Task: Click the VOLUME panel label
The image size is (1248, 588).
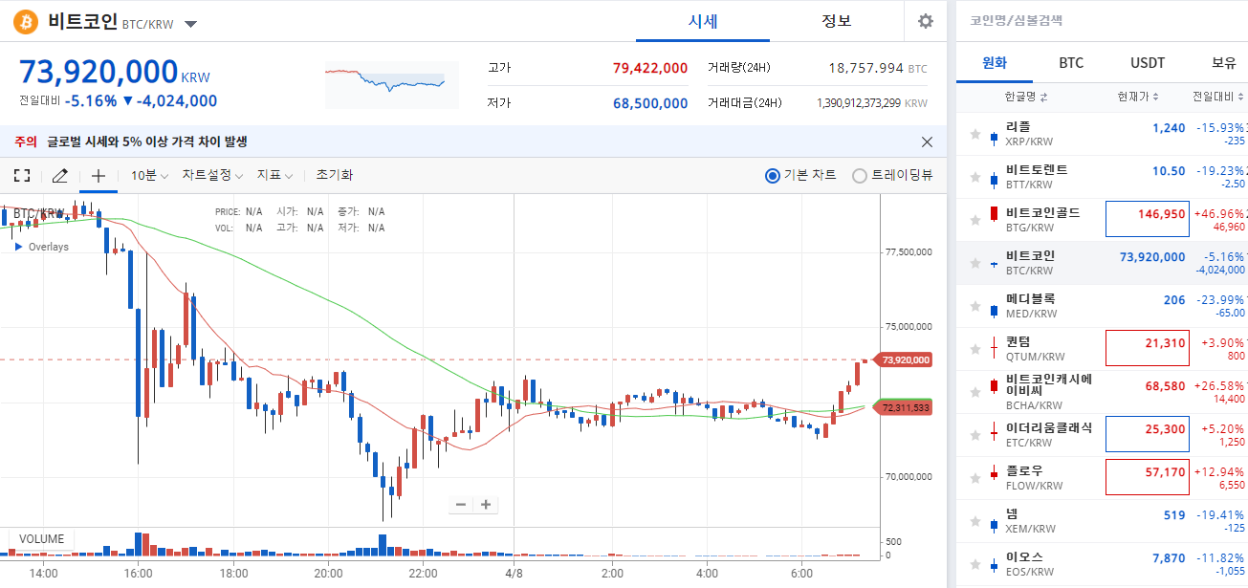Action: pyautogui.click(x=41, y=539)
